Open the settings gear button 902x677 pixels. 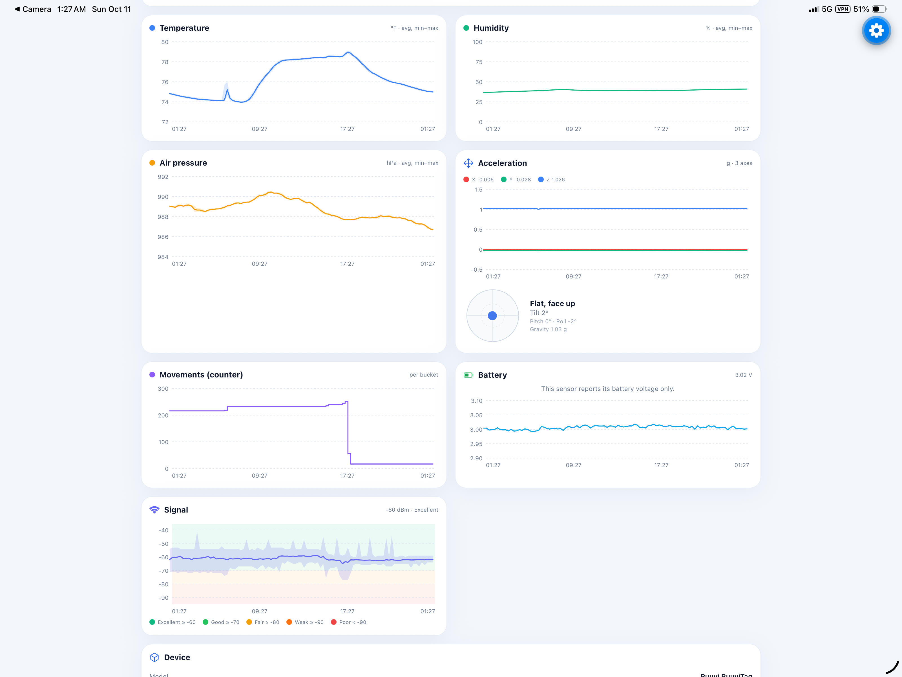tap(876, 30)
